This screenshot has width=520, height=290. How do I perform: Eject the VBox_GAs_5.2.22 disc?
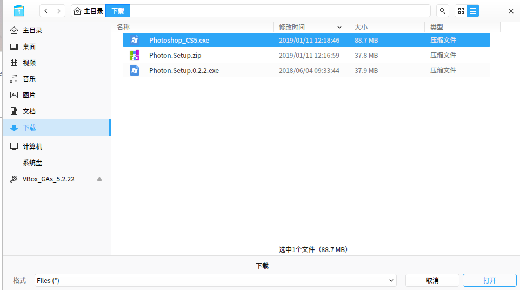coord(99,179)
